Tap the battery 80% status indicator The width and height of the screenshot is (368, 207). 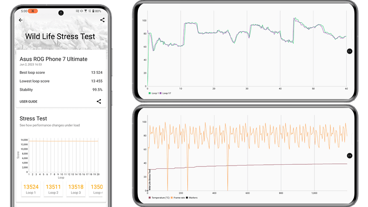pos(96,11)
